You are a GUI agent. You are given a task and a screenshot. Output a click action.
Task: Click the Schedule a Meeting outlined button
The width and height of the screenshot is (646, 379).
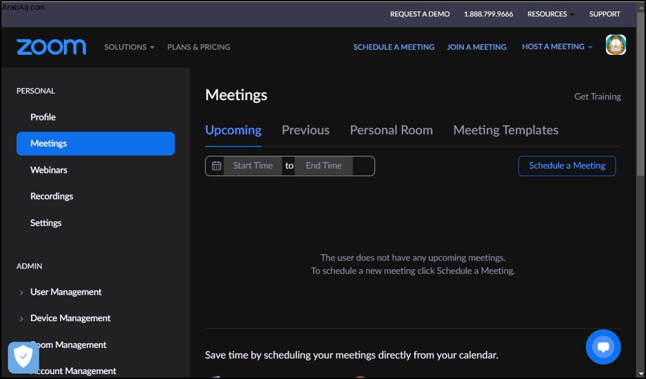[567, 166]
